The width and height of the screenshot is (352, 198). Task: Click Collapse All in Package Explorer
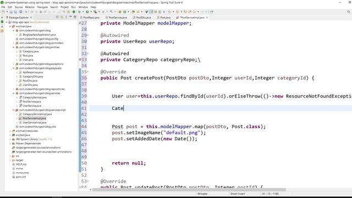click(x=57, y=17)
